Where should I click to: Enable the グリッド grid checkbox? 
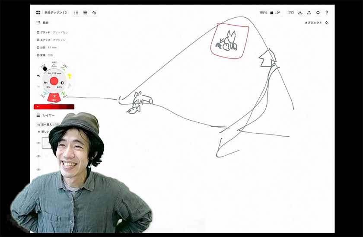pyautogui.click(x=38, y=32)
